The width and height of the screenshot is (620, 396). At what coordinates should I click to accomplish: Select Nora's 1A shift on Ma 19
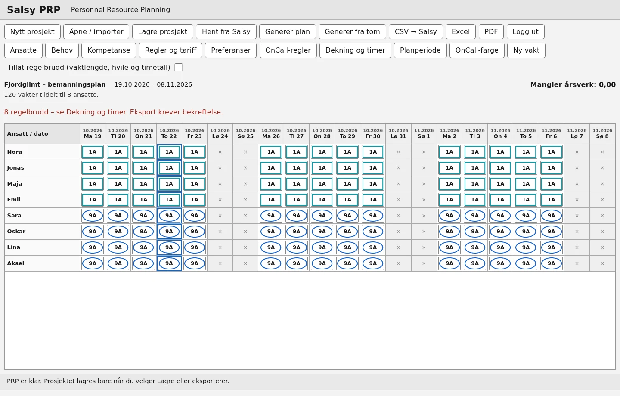coord(93,152)
